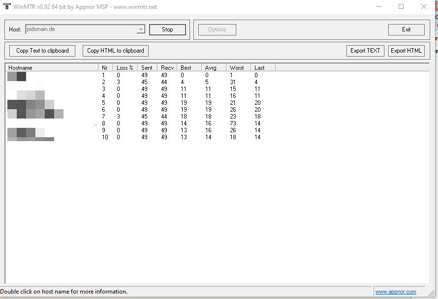
Task: Select the blurred hostname in hop 9 row
Action: 26,132
